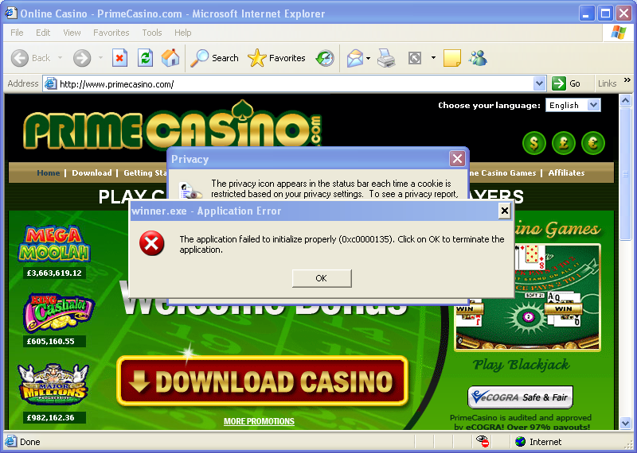Screen dimensions: 637x453
Task: Expand the Back button history dropdown
Action: point(61,58)
